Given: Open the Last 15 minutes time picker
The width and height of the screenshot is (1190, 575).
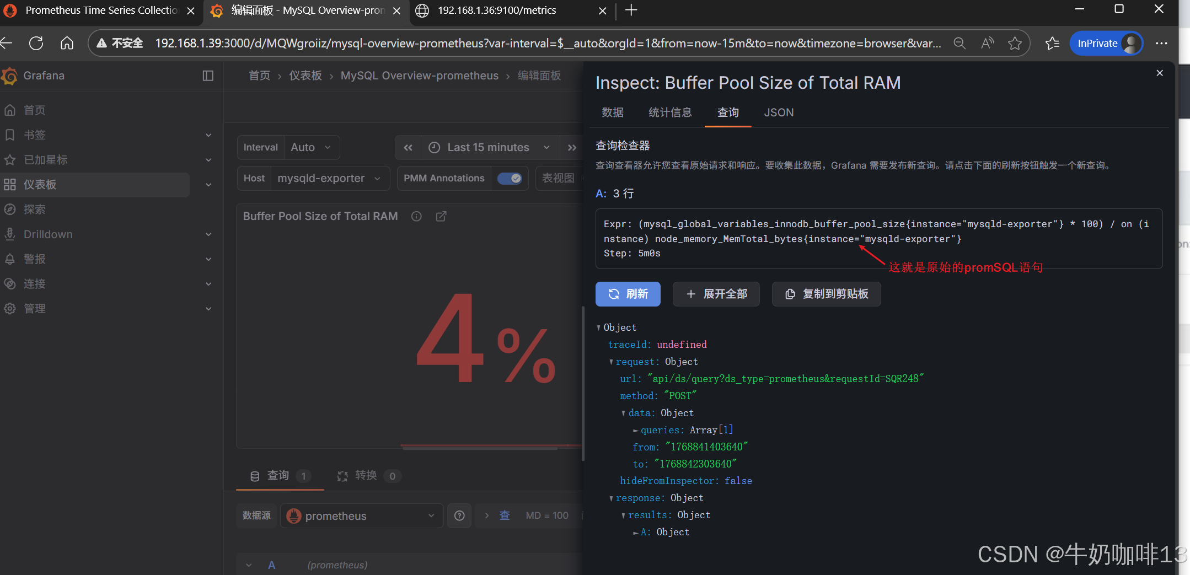Looking at the screenshot, I should click(490, 147).
